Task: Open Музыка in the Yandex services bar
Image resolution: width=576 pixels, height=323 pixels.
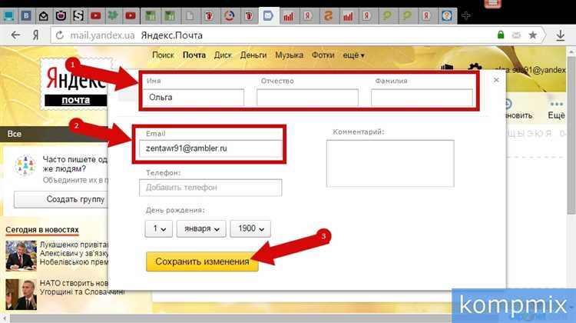Action: point(289,55)
